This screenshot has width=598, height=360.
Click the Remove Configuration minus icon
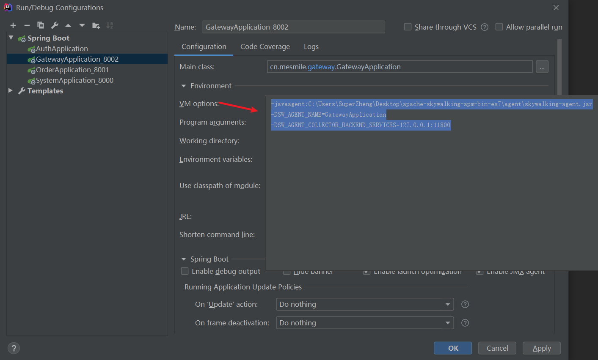point(27,25)
